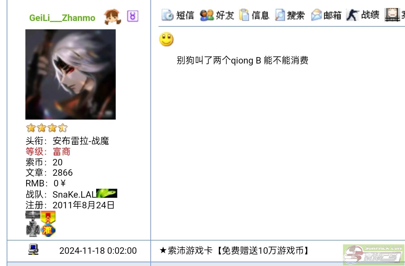
Task: Open the 短信 message icon
Action: point(167,15)
